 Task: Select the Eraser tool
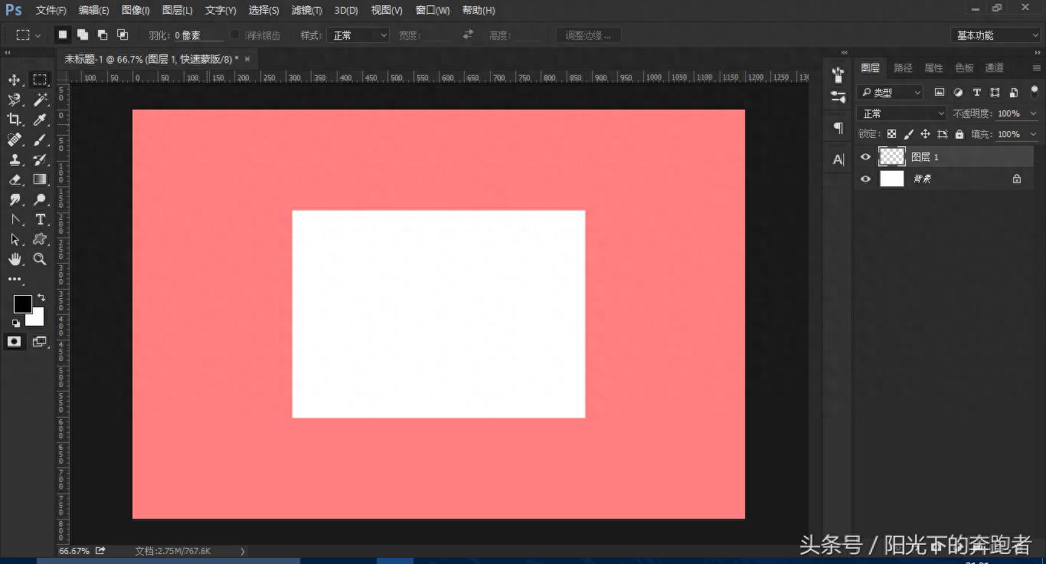click(15, 179)
